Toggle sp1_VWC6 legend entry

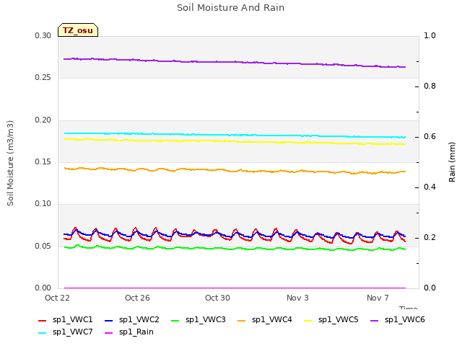(x=398, y=320)
